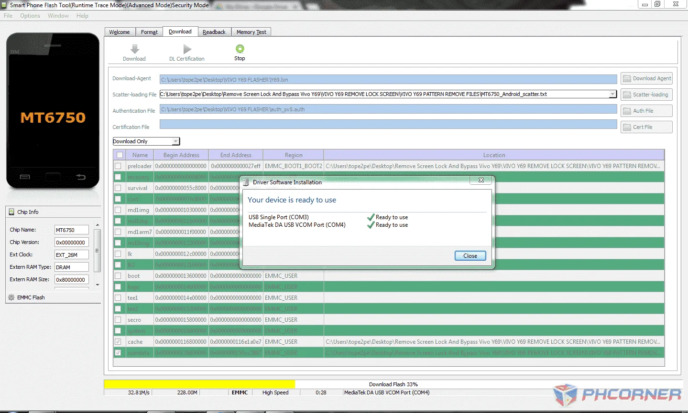Click the Driver Software Installation dialog icon
The image size is (688, 413).
(x=246, y=182)
